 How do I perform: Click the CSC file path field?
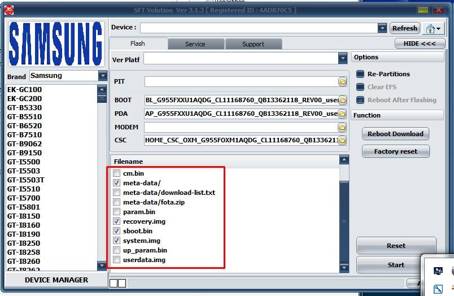pos(241,141)
